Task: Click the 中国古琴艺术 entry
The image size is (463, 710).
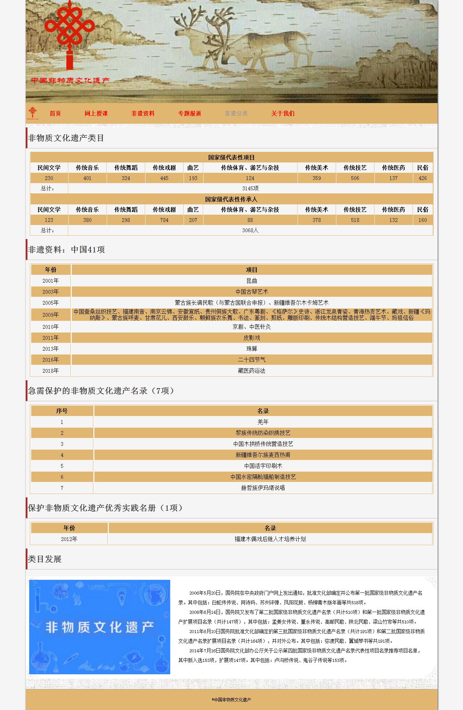Action: coord(252,292)
